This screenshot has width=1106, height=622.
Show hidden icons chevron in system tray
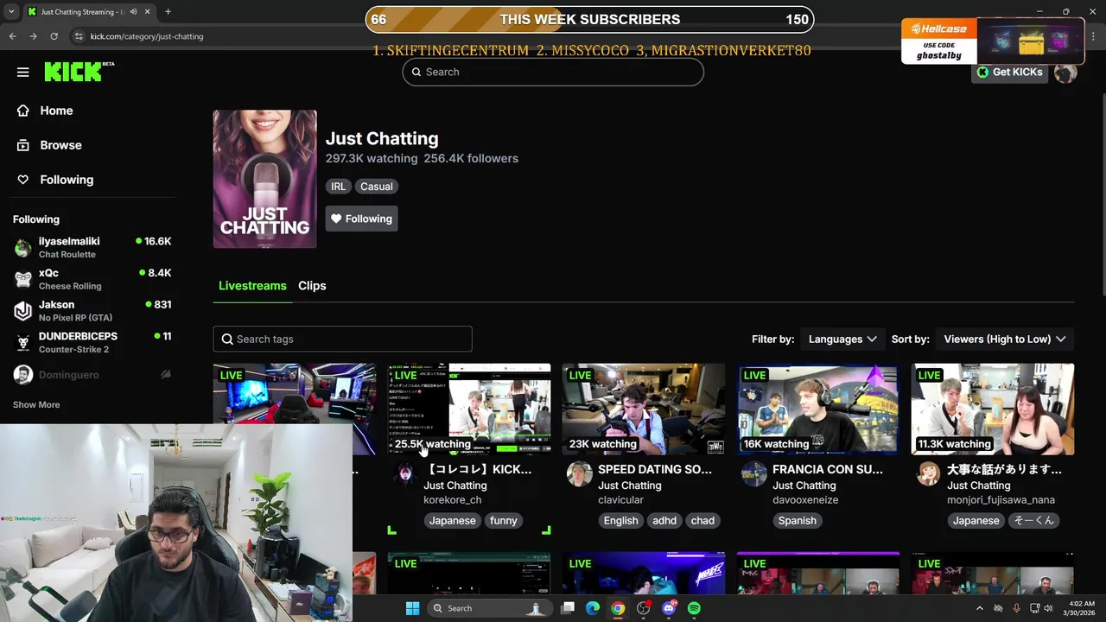point(979,608)
